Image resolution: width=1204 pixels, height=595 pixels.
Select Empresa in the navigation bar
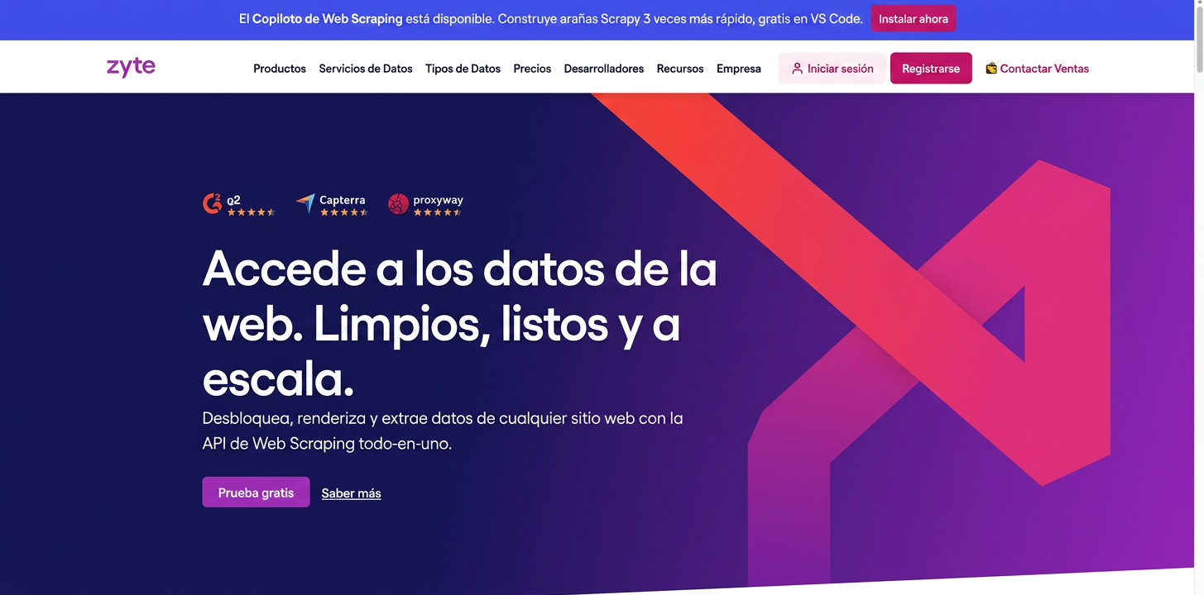click(739, 69)
